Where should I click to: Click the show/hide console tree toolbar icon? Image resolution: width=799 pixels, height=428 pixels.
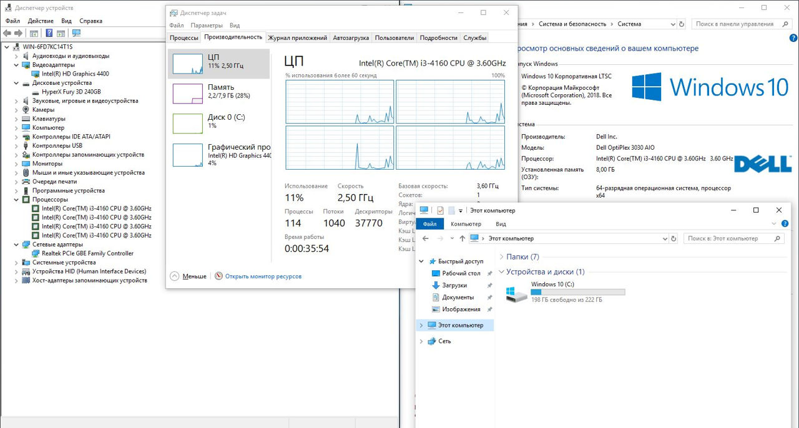34,33
